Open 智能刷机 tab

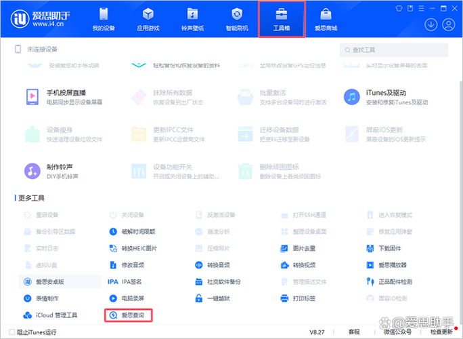coord(237,19)
